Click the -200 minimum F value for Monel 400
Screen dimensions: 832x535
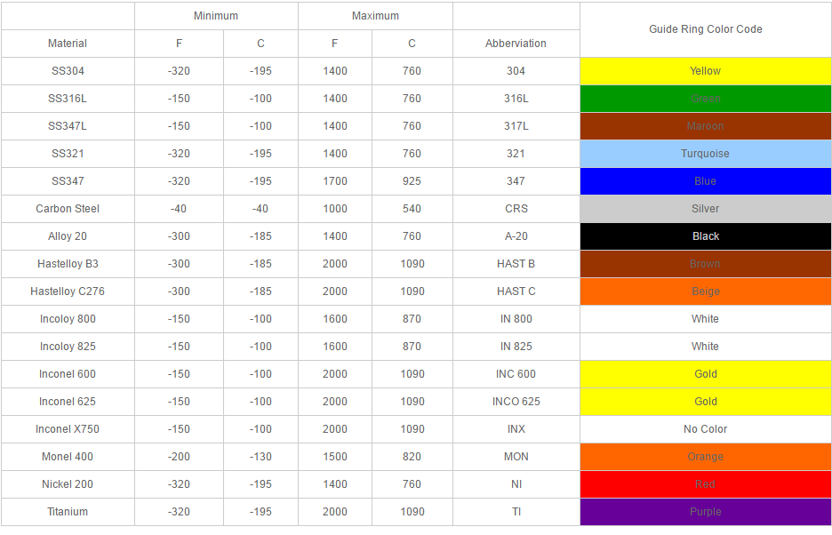click(x=179, y=457)
